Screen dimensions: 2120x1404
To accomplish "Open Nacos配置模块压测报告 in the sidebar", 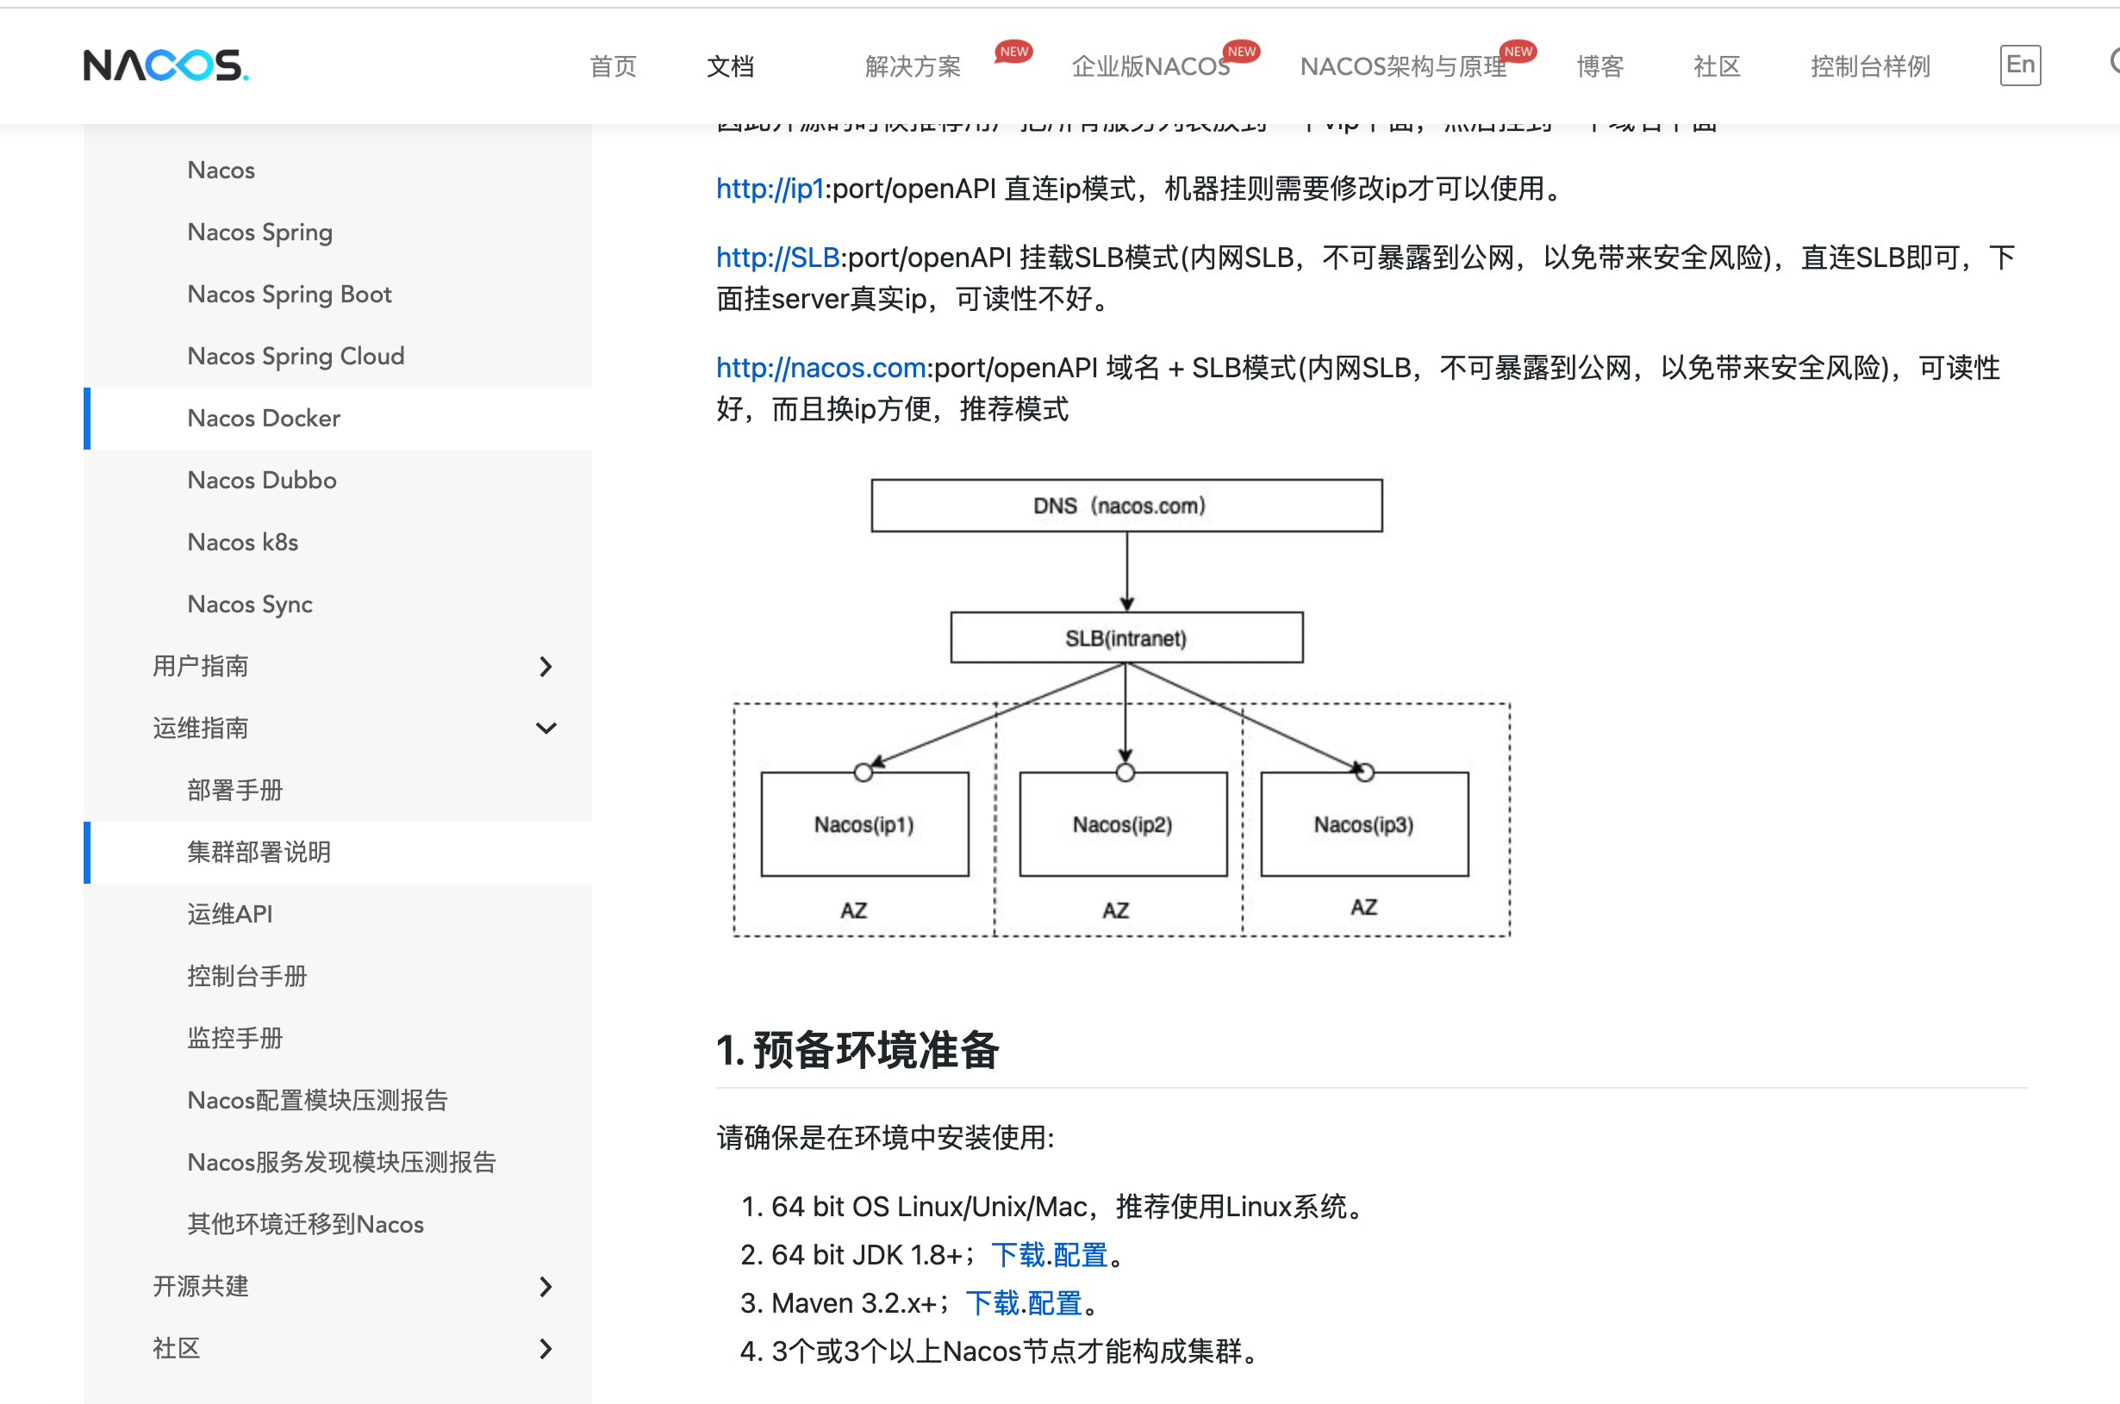I will pos(317,1101).
